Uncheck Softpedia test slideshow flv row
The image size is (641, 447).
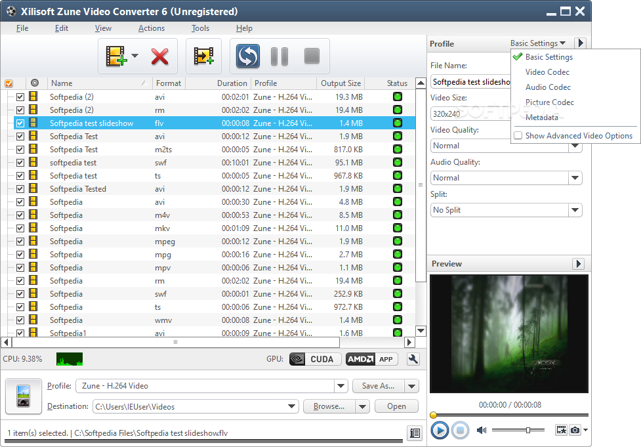(x=20, y=123)
